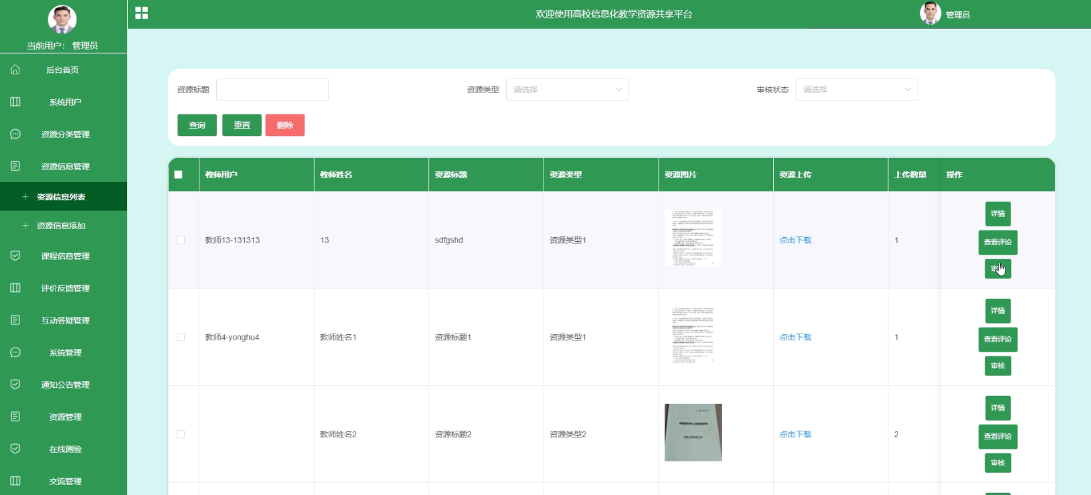Click 查看评论 for 资源标题1 row
This screenshot has width=1091, height=495.
(998, 340)
